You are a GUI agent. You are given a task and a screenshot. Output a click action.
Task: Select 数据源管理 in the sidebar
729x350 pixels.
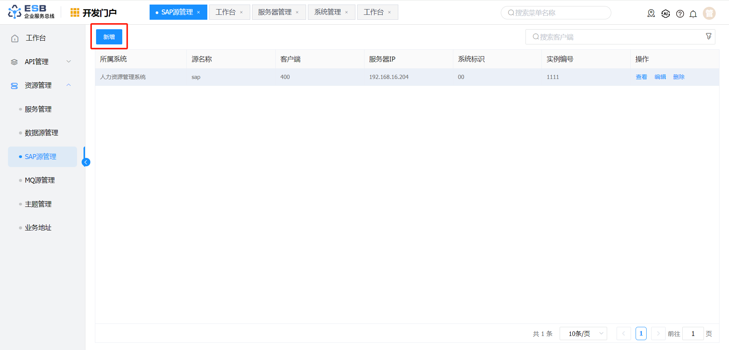pyautogui.click(x=41, y=133)
